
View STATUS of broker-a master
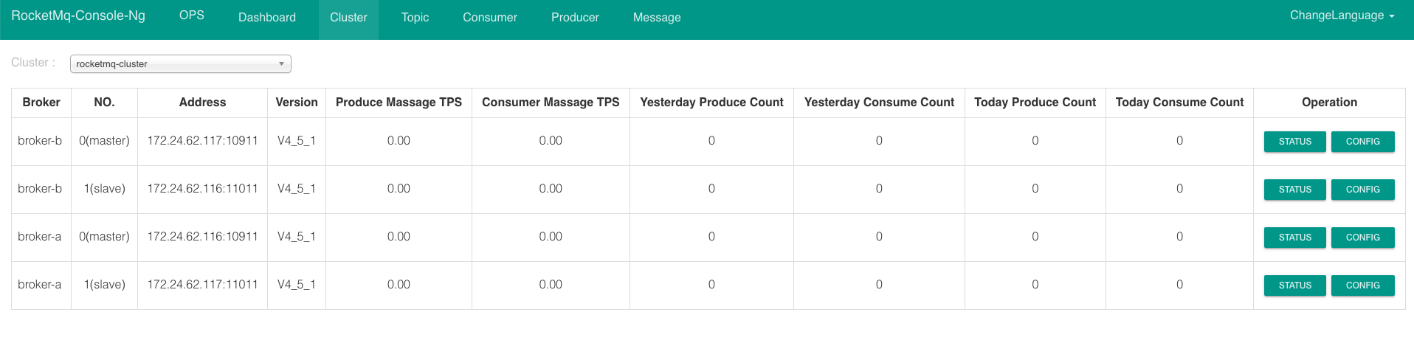tap(1294, 238)
